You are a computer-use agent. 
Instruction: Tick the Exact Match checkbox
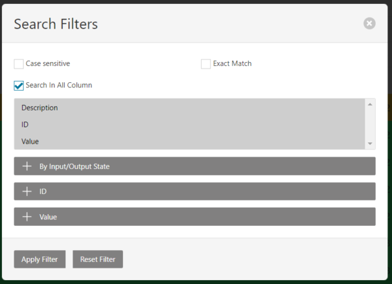(x=206, y=64)
